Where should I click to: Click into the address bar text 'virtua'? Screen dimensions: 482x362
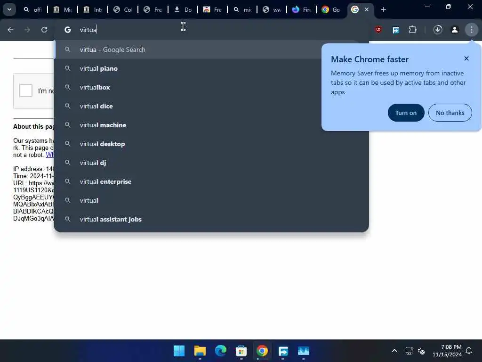coord(88,30)
